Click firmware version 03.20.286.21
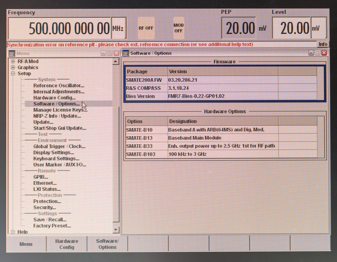Screen dimensions: 337x262 pyautogui.click(x=223, y=80)
